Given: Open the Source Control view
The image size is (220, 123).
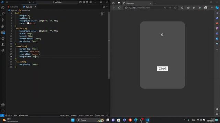Looking at the screenshot, I should 3,20.
